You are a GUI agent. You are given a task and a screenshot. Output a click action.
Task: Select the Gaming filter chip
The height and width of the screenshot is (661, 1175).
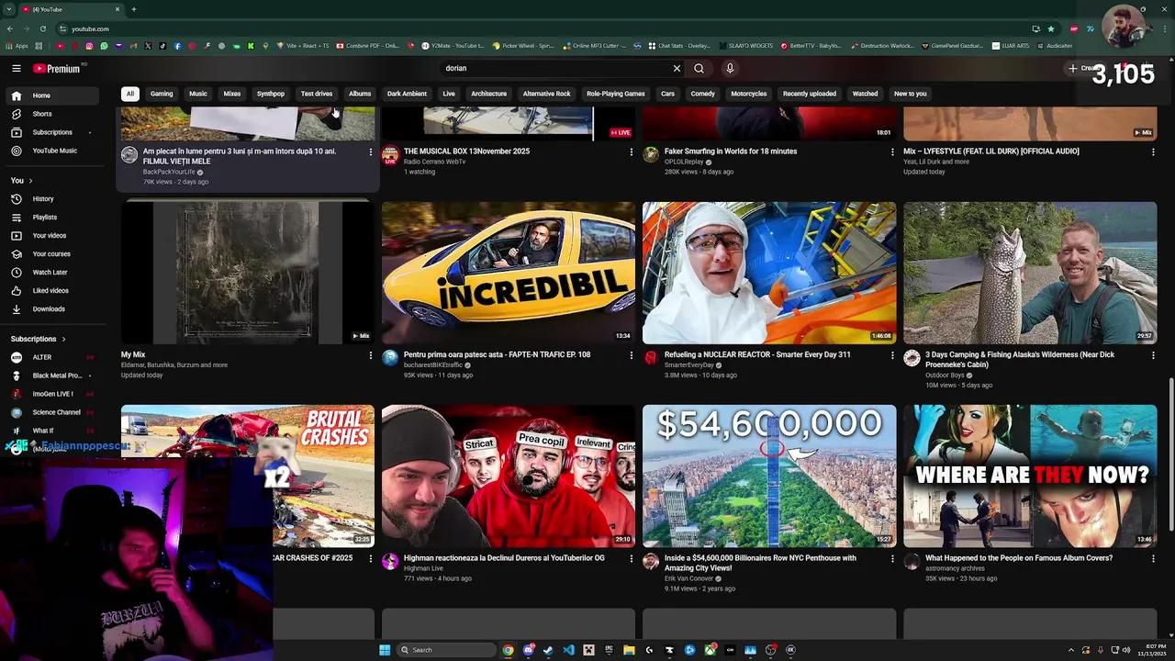162,94
